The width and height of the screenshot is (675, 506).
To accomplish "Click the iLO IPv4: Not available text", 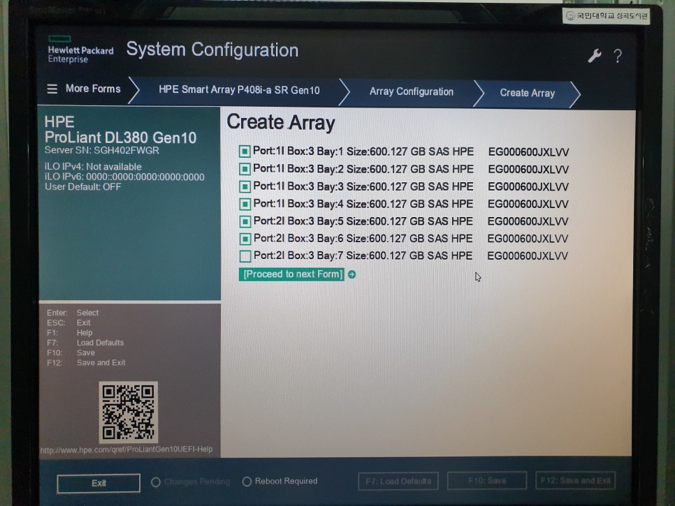I will point(93,167).
